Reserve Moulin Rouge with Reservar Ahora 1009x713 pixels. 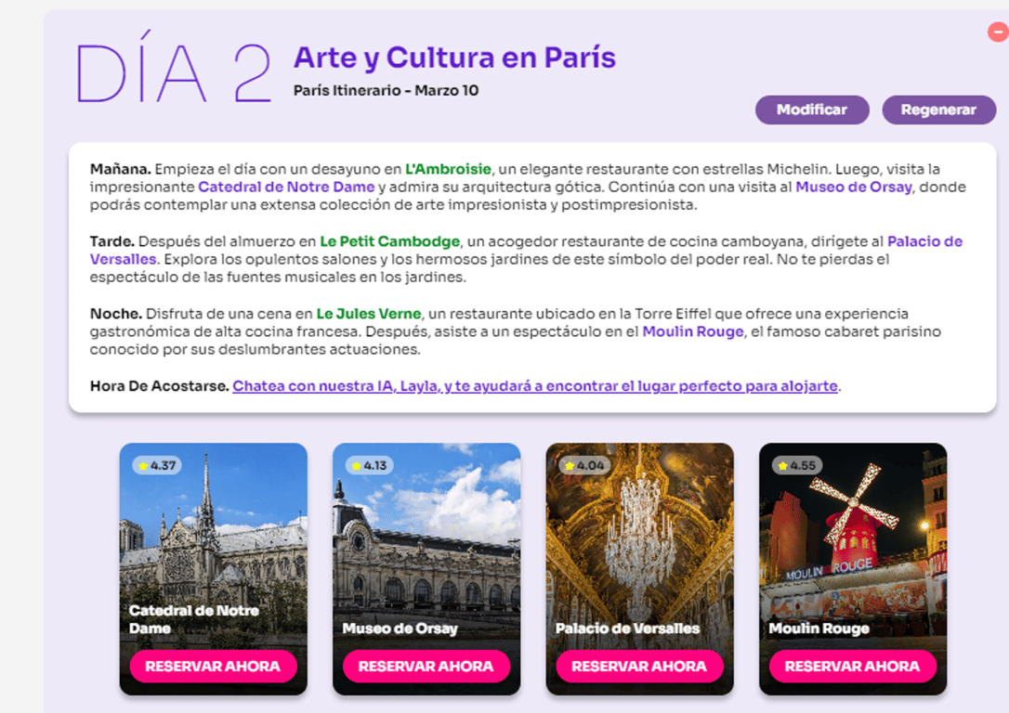point(853,666)
